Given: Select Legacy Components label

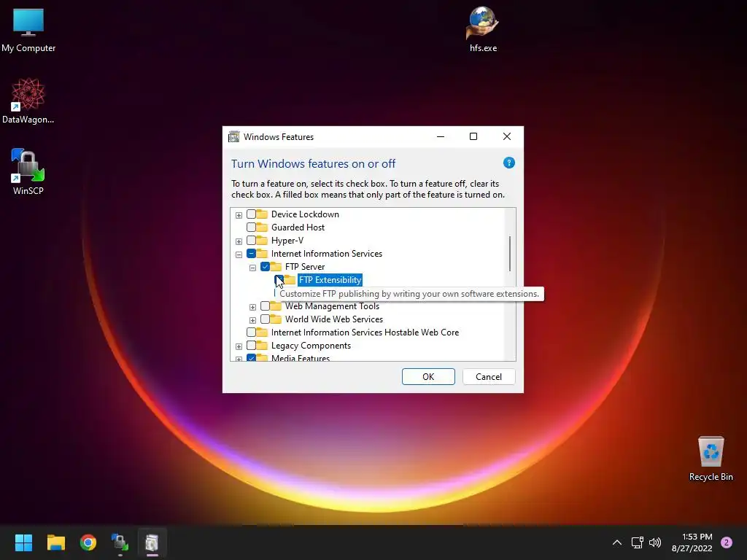Looking at the screenshot, I should 311,345.
